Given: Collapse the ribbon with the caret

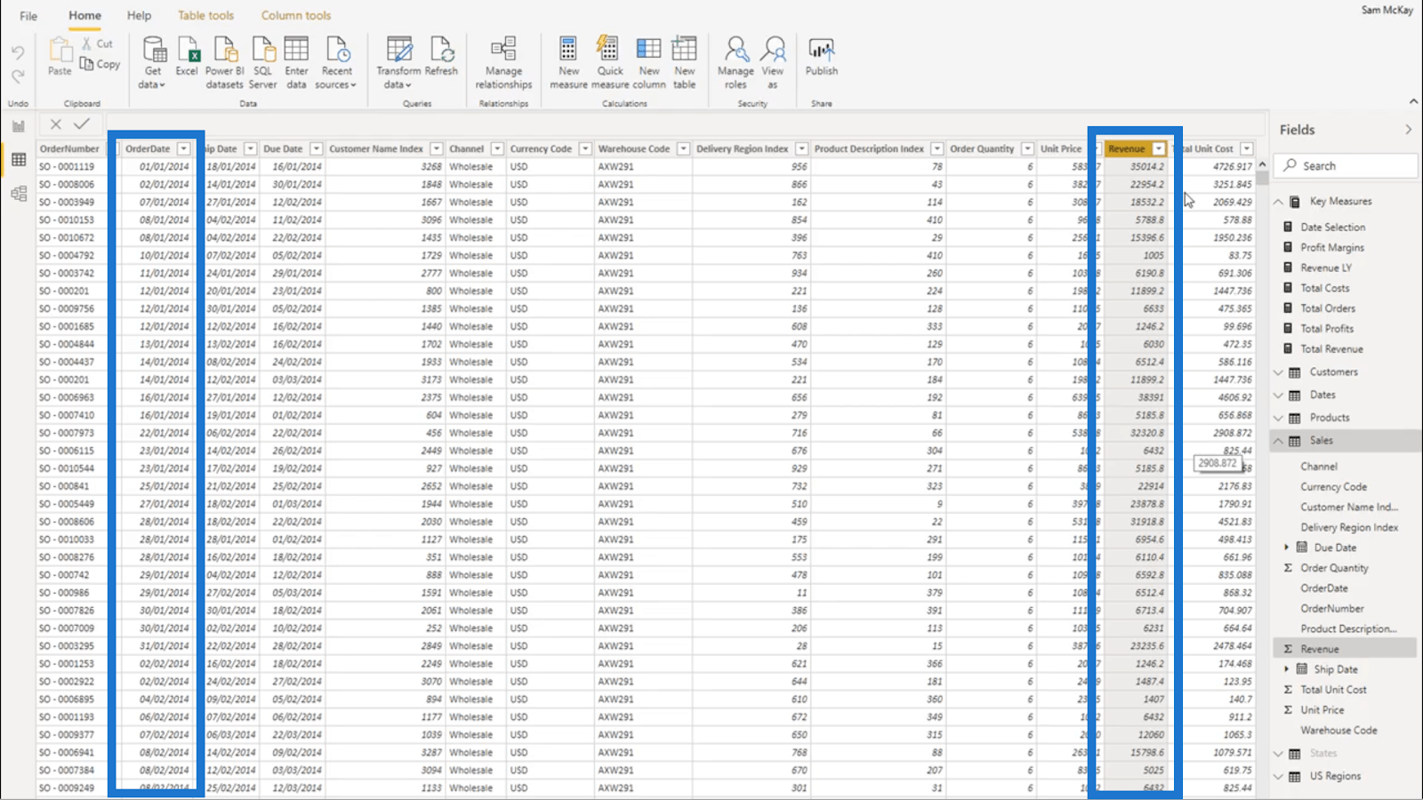Looking at the screenshot, I should pos(1413,101).
